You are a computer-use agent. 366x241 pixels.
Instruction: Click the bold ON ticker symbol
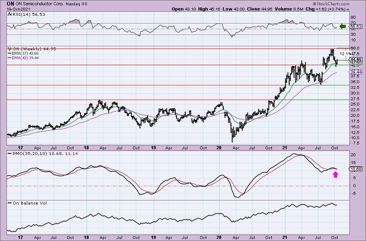(10, 4)
